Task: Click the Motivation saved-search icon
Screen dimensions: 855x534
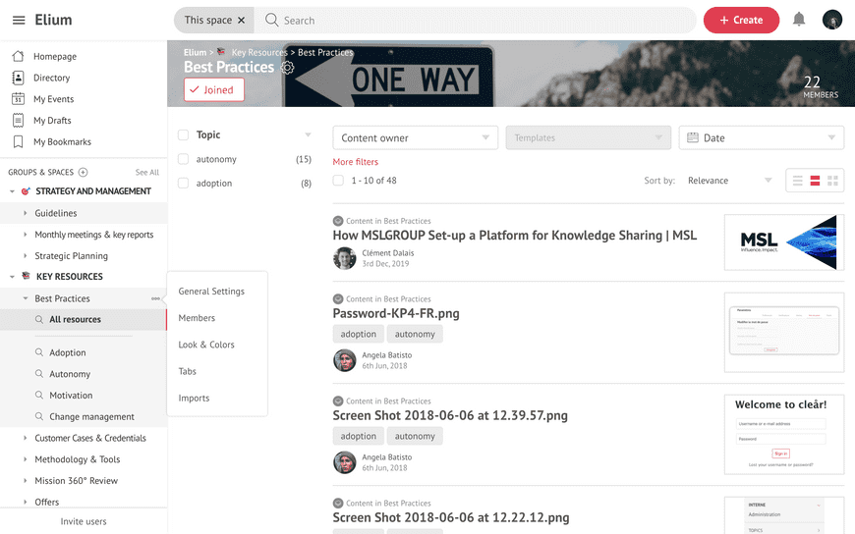Action: 39,395
